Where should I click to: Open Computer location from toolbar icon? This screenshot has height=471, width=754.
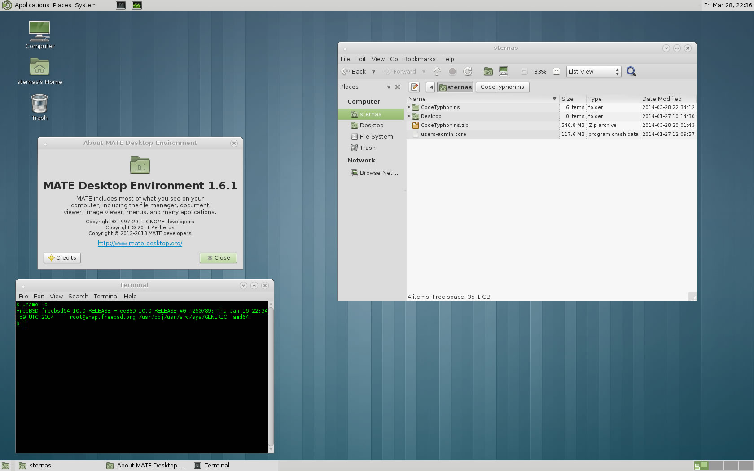(504, 71)
